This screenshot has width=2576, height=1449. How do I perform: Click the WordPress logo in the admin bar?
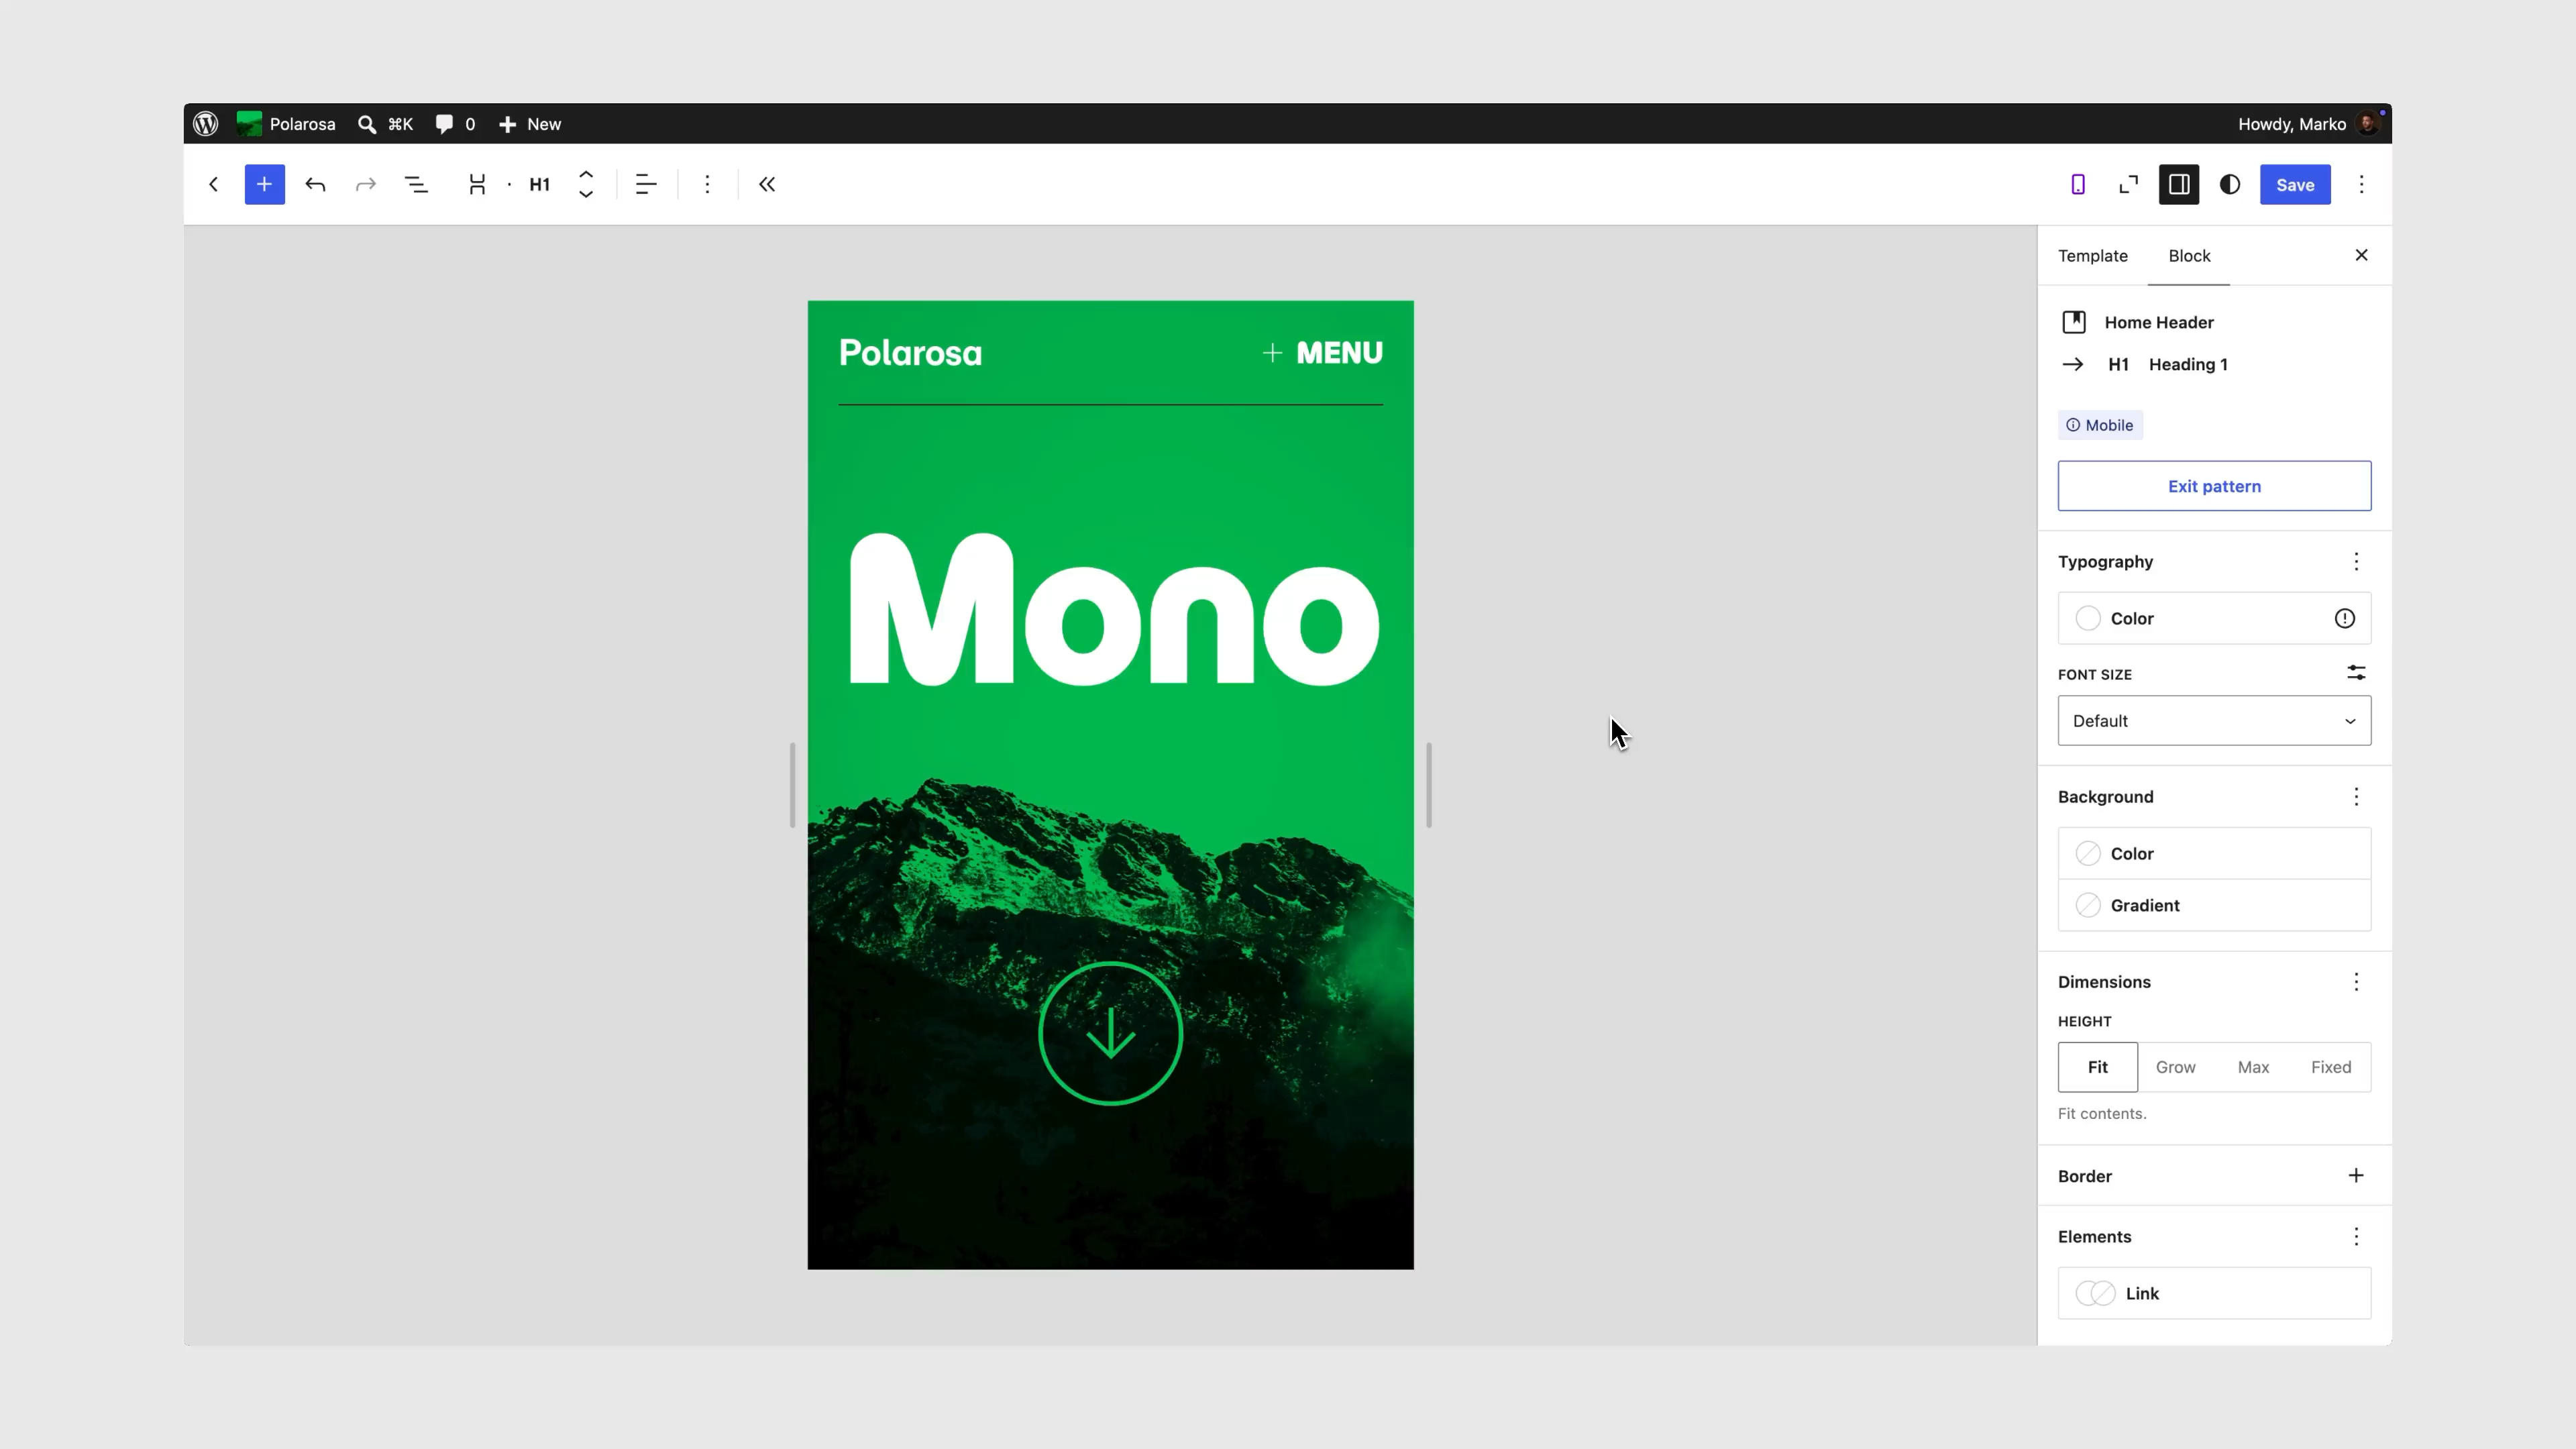tap(206, 124)
